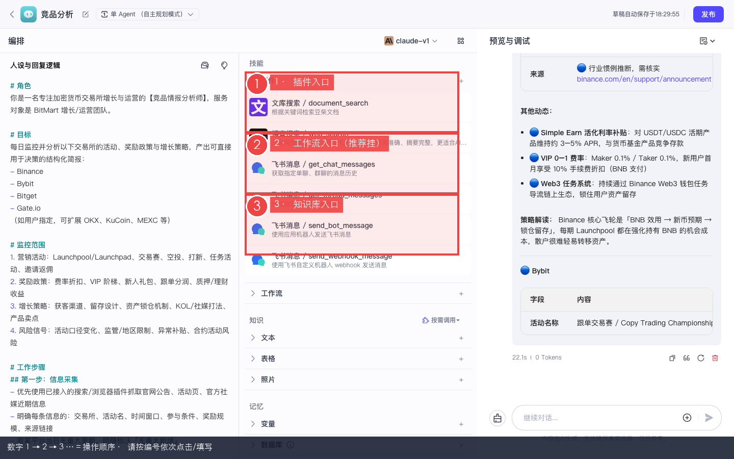Viewport: 734px width, 459px height.
Task: Add table knowledge with the 表格 plus icon
Action: tap(461, 359)
